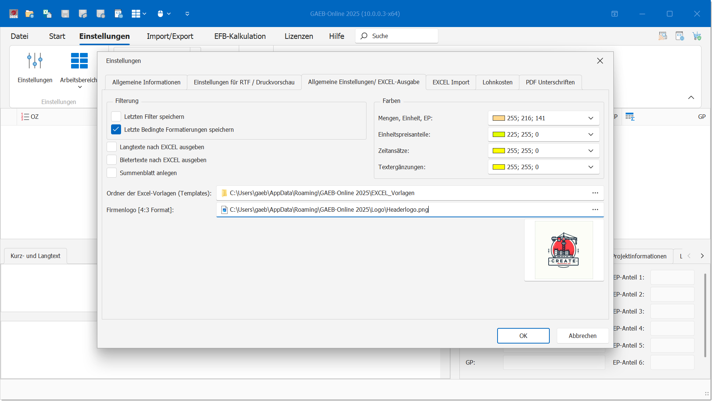This screenshot has width=713, height=402.
Task: Enable Letzten Filter speichern checkbox
Action: [116, 117]
